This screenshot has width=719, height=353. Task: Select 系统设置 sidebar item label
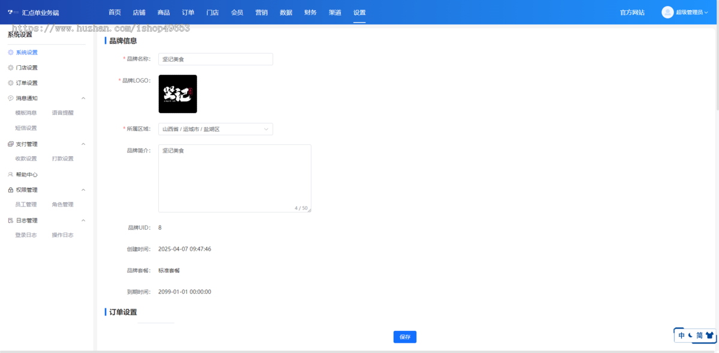pyautogui.click(x=27, y=53)
